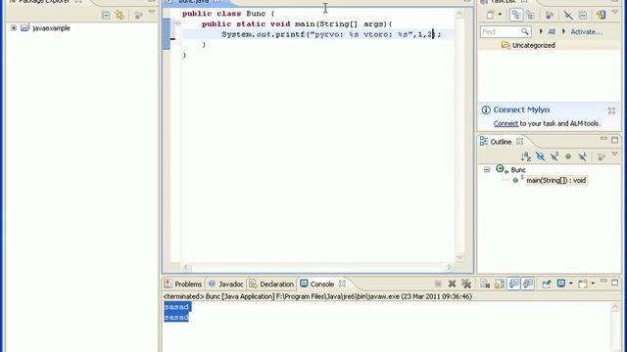Click Synchronize Changed icon in Task List
The image size is (627, 352).
601,16
